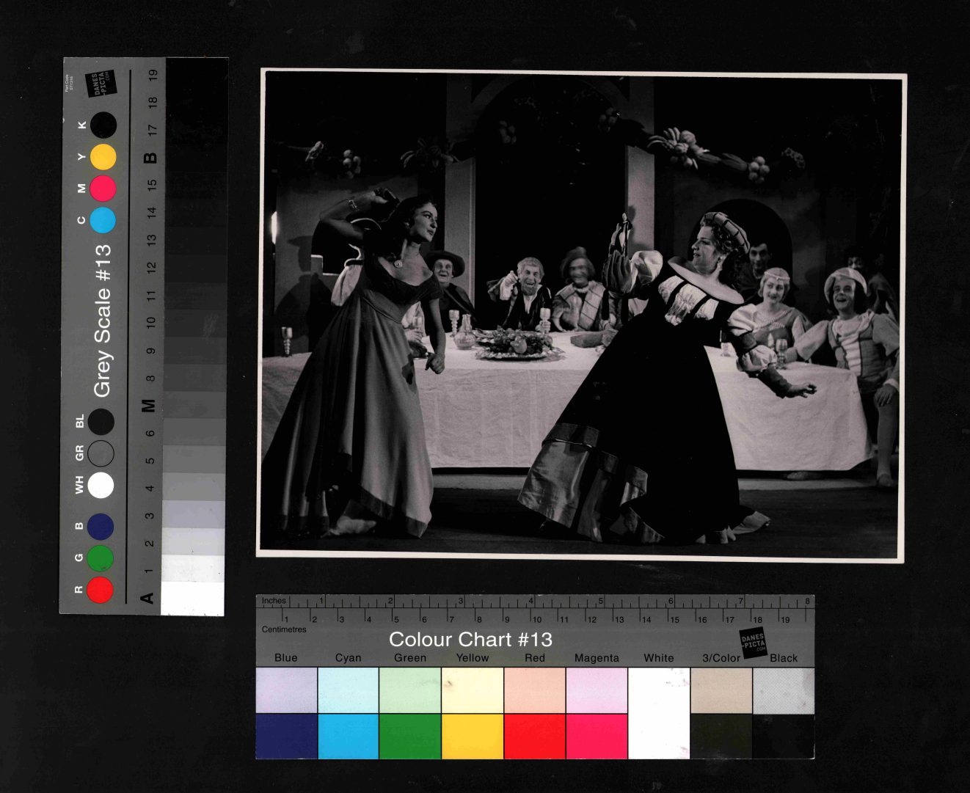Viewport: 970px width, 793px height.
Task: Click the dark blue B circle on grey scale card
Action: [101, 527]
